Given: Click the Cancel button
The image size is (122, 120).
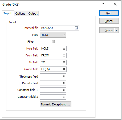Looking at the screenshot, I should point(109,21).
